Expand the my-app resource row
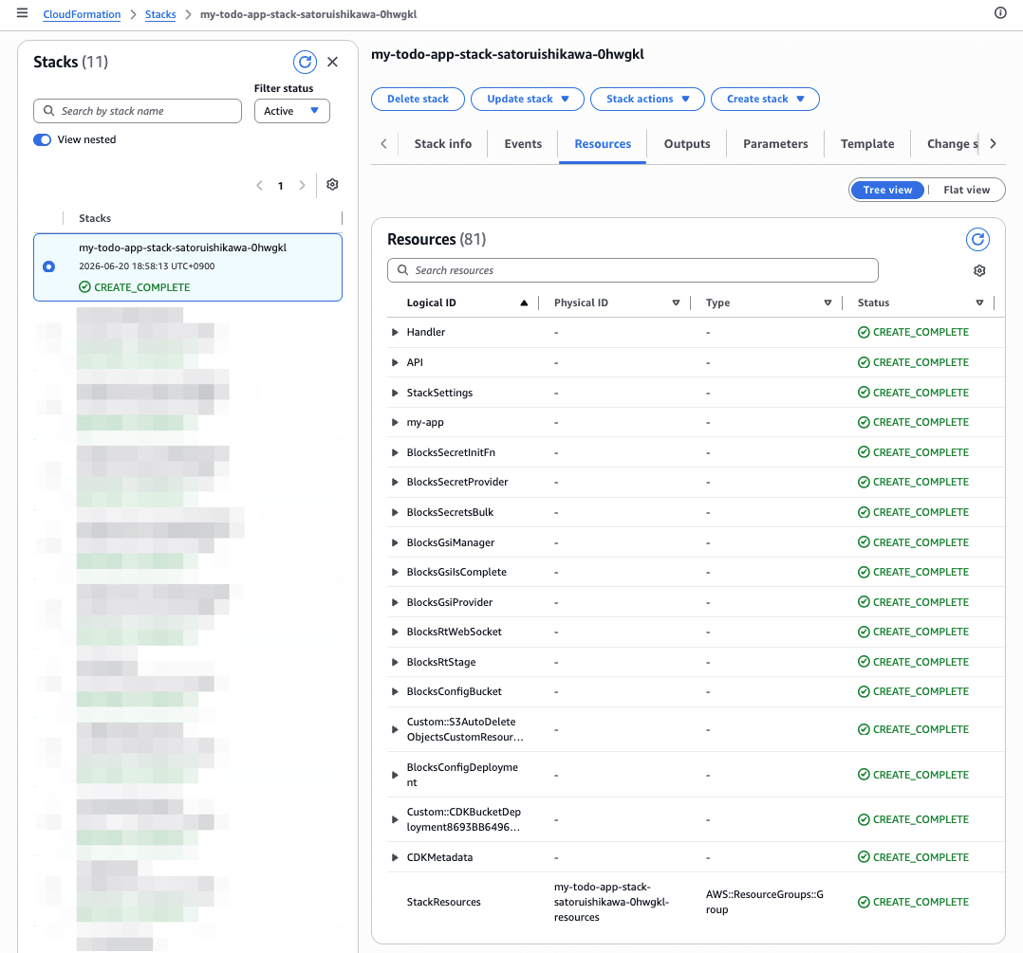This screenshot has height=953, width=1023. [x=395, y=422]
